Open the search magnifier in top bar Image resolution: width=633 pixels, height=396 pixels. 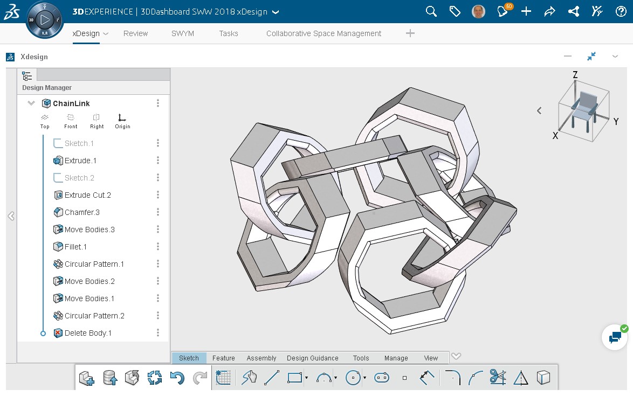coord(431,11)
